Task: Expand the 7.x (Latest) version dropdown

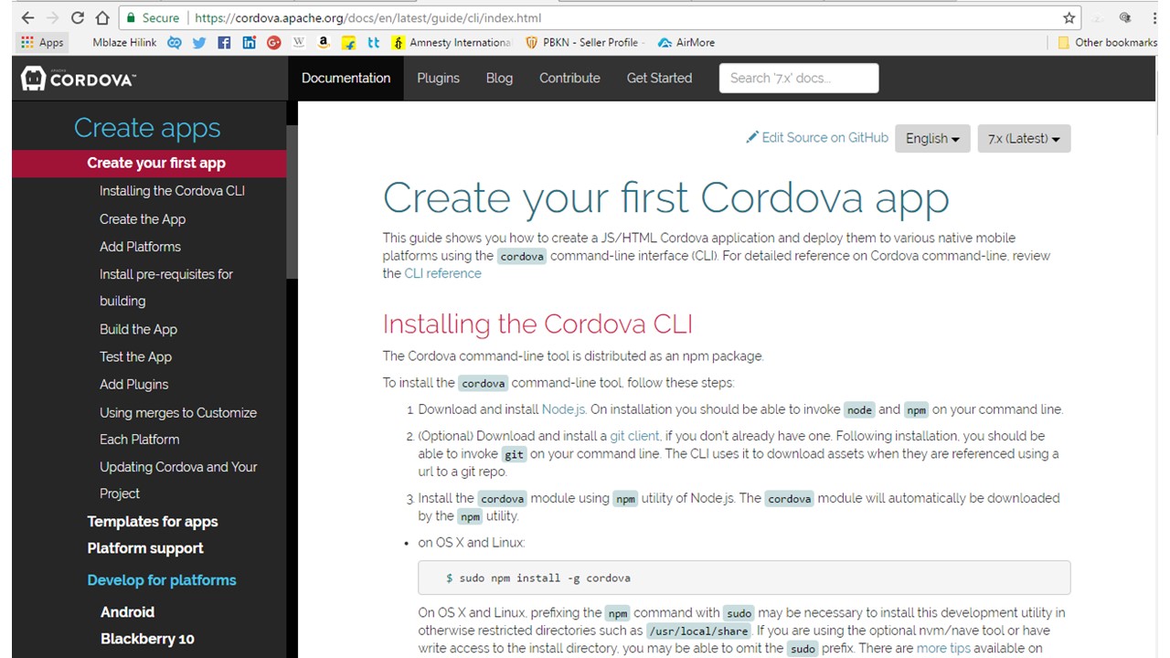Action: [x=1023, y=139]
